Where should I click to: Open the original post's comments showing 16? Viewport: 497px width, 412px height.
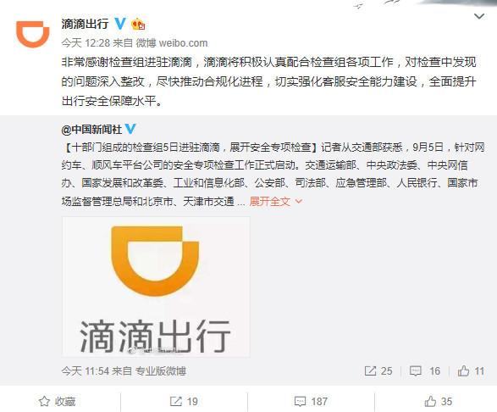click(x=425, y=370)
